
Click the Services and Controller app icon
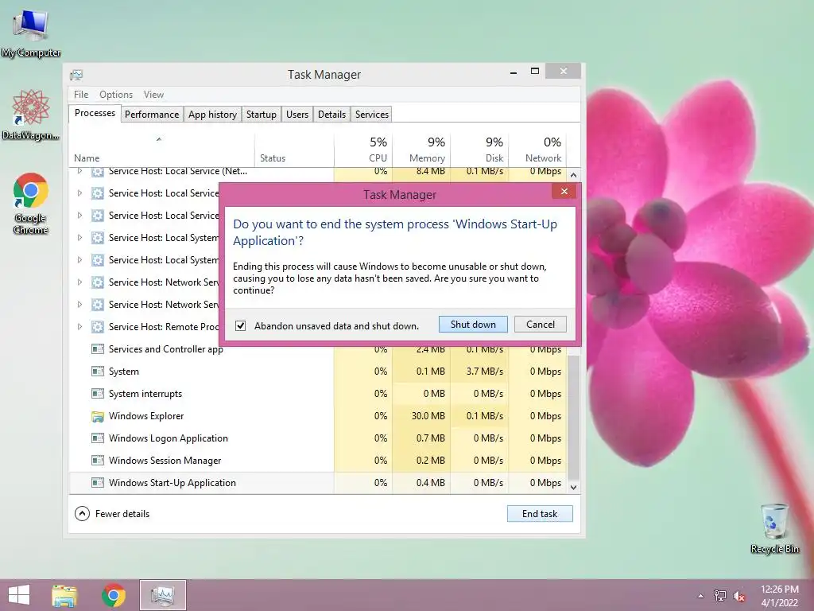pos(97,349)
